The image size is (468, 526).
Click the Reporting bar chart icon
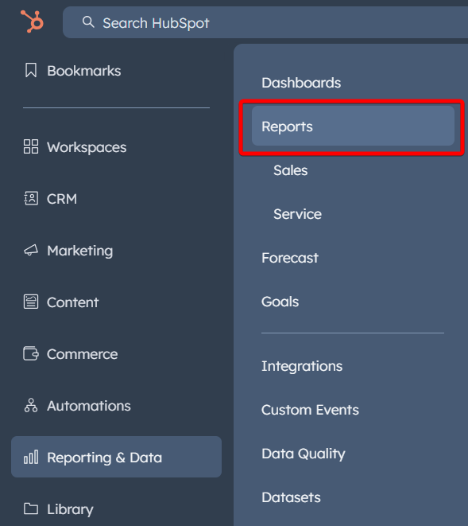[x=31, y=458]
